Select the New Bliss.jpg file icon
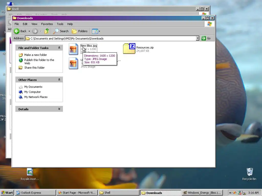 (x=73, y=49)
